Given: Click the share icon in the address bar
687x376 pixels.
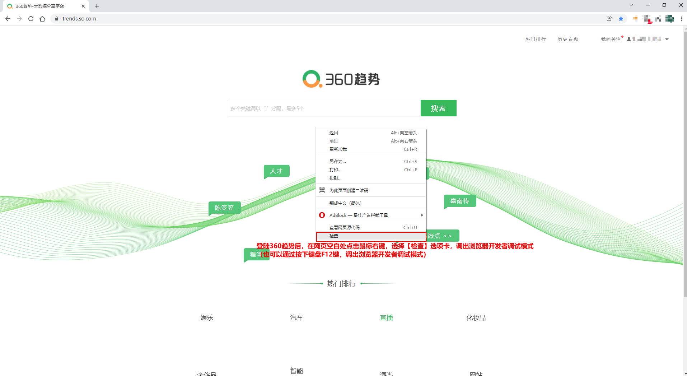Looking at the screenshot, I should [x=609, y=18].
